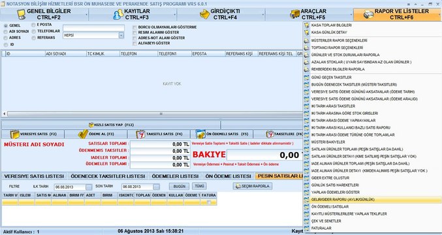
Task: Click icon next to YAPILAN ÖDEMELERI GÖSTER
Action: pos(307,193)
